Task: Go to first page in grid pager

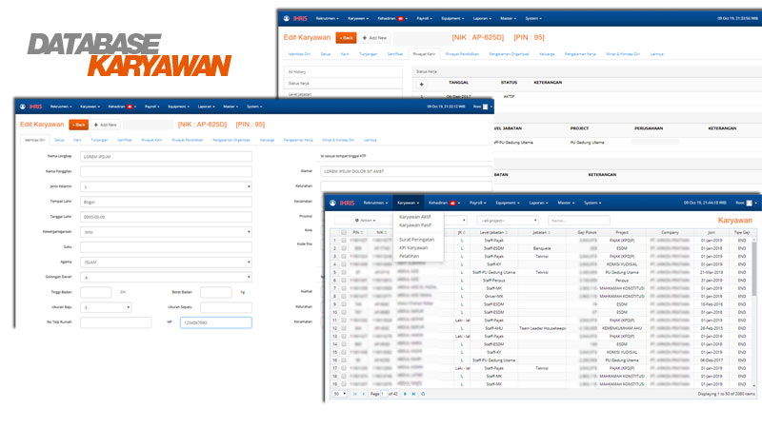Action: (354, 393)
